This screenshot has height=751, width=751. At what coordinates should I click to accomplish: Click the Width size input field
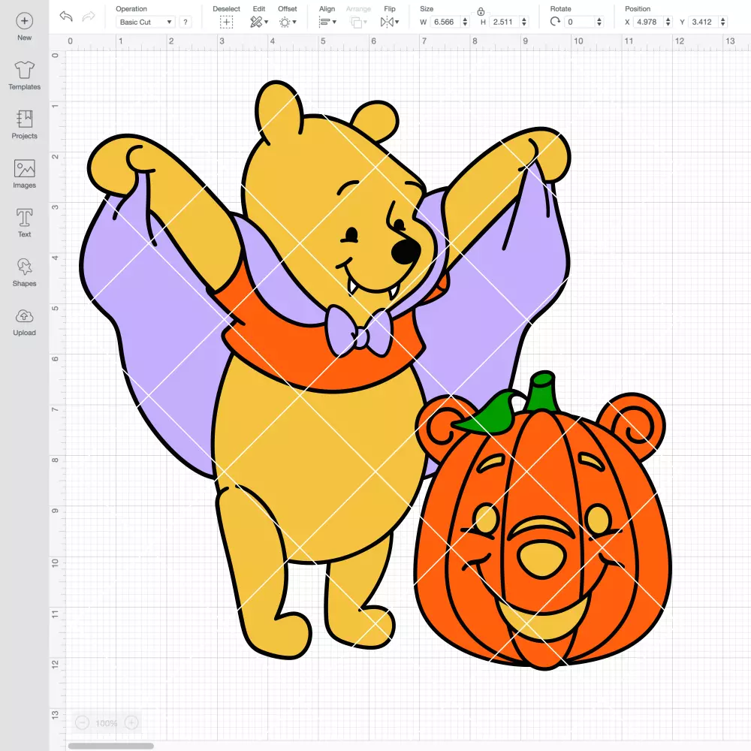[x=445, y=22]
